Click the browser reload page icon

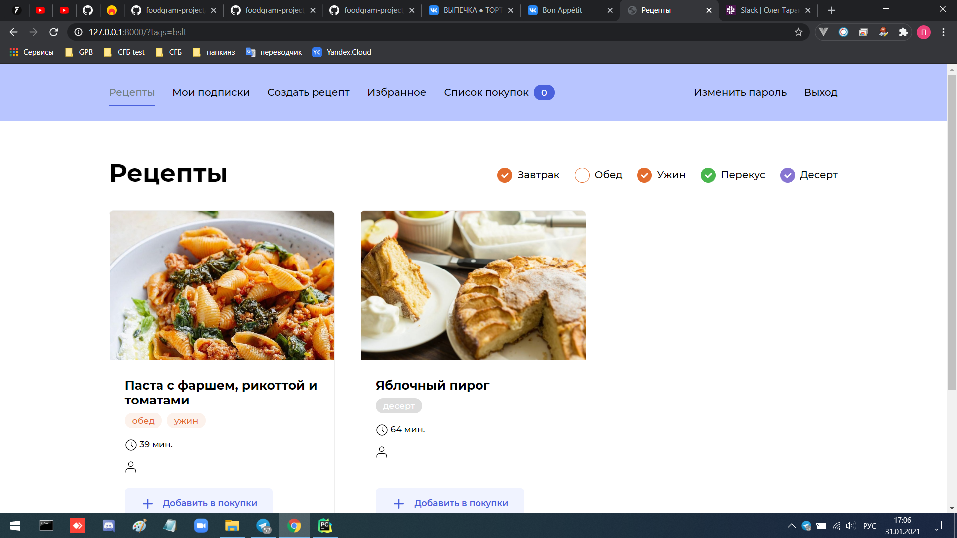(x=54, y=32)
